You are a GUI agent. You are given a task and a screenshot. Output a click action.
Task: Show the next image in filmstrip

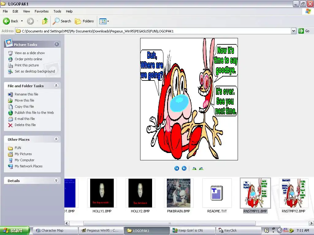(x=184, y=169)
